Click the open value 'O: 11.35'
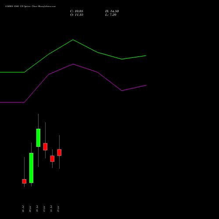 (77, 15)
